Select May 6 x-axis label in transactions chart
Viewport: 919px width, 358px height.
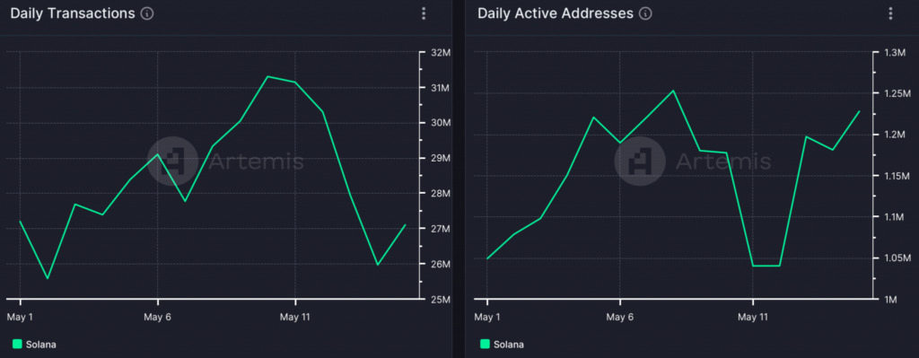click(x=157, y=317)
